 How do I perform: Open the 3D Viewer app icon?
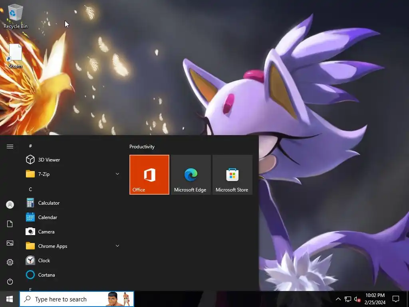pos(30,159)
